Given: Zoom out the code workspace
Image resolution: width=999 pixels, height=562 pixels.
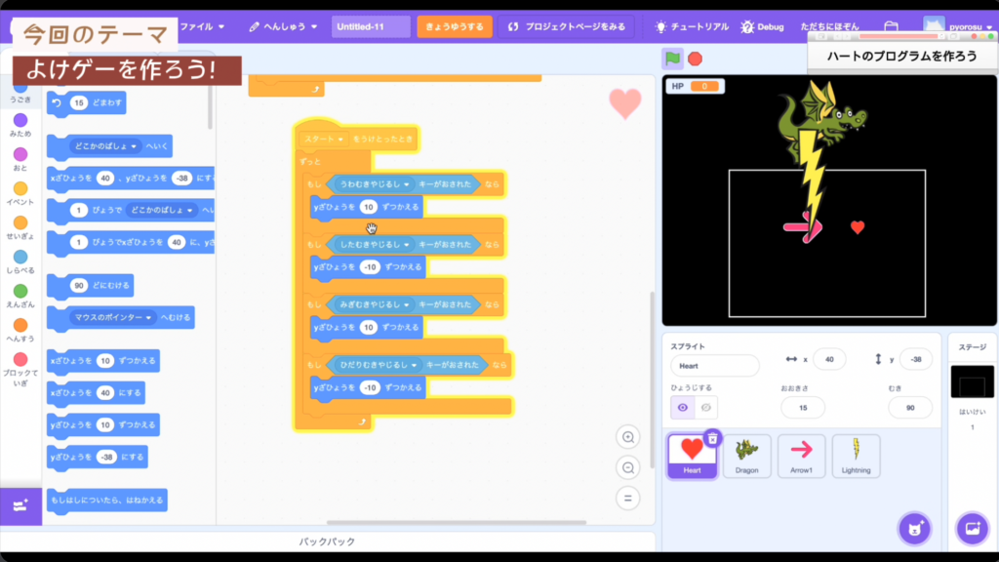Looking at the screenshot, I should [x=628, y=468].
